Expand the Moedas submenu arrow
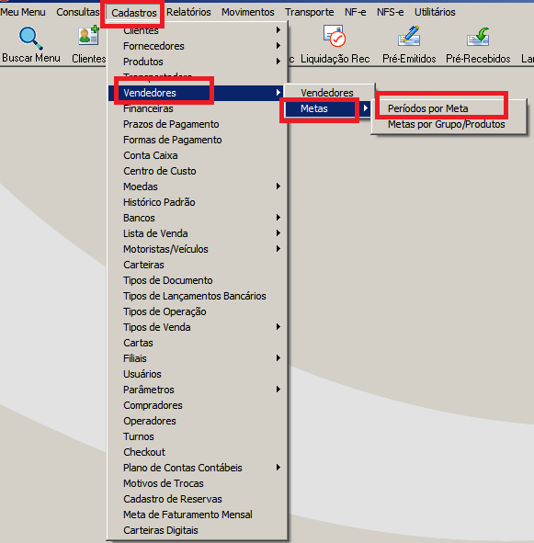This screenshot has height=543, width=534. [x=278, y=187]
